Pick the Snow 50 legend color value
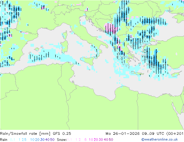The image size is (184, 142). tap(111, 140)
